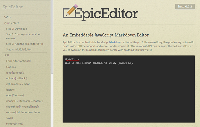Open the exportFile([filename],[type]) entry
The height and width of the screenshot is (127, 200).
click(x=22, y=107)
